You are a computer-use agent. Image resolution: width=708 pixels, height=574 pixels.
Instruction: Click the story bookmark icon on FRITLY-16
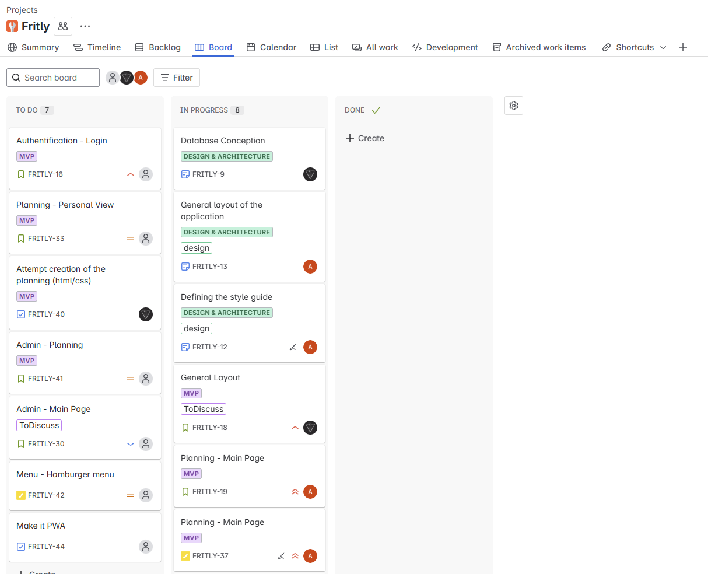coord(21,174)
